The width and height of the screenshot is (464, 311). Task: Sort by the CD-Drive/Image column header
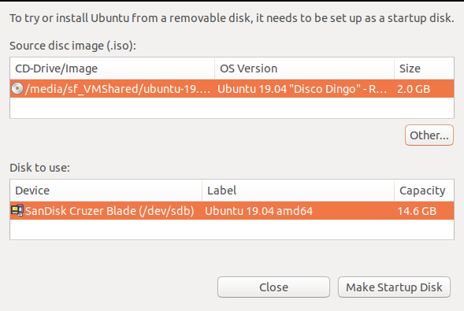pyautogui.click(x=112, y=68)
